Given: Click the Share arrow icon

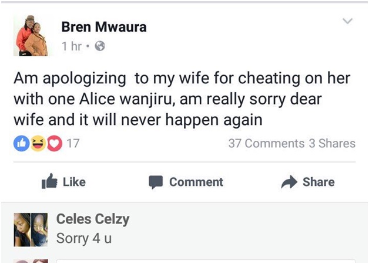Looking at the screenshot, I should (289, 182).
